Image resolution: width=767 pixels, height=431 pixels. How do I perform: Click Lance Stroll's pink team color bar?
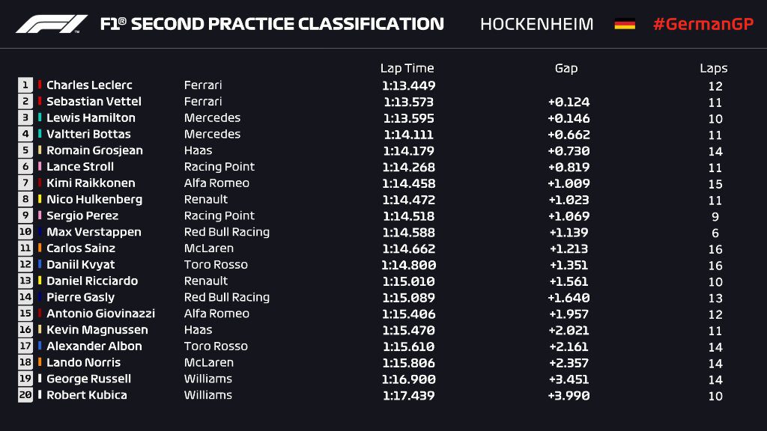coord(40,167)
